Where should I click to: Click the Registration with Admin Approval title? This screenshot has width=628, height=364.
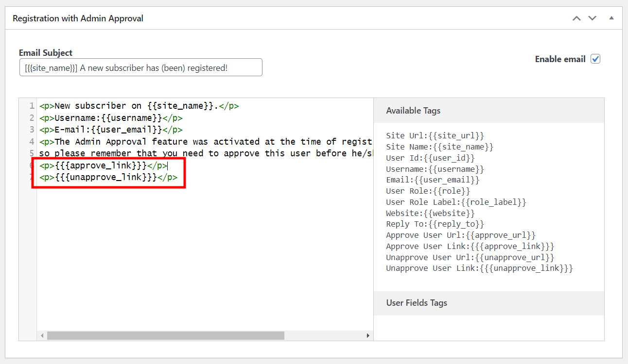coord(78,18)
